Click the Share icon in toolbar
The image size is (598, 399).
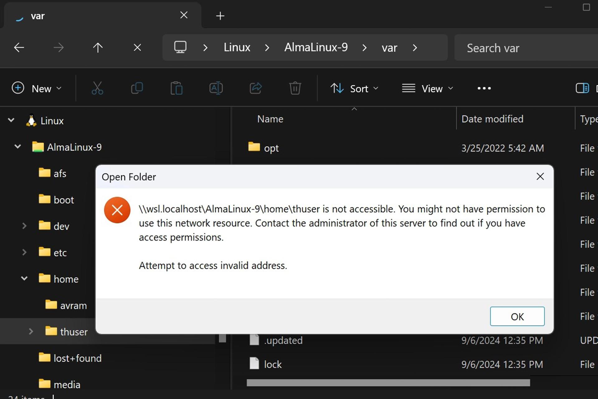[x=255, y=88]
